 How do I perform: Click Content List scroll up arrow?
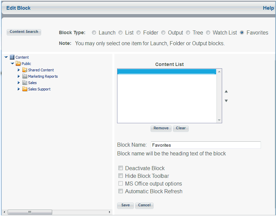click(219, 72)
